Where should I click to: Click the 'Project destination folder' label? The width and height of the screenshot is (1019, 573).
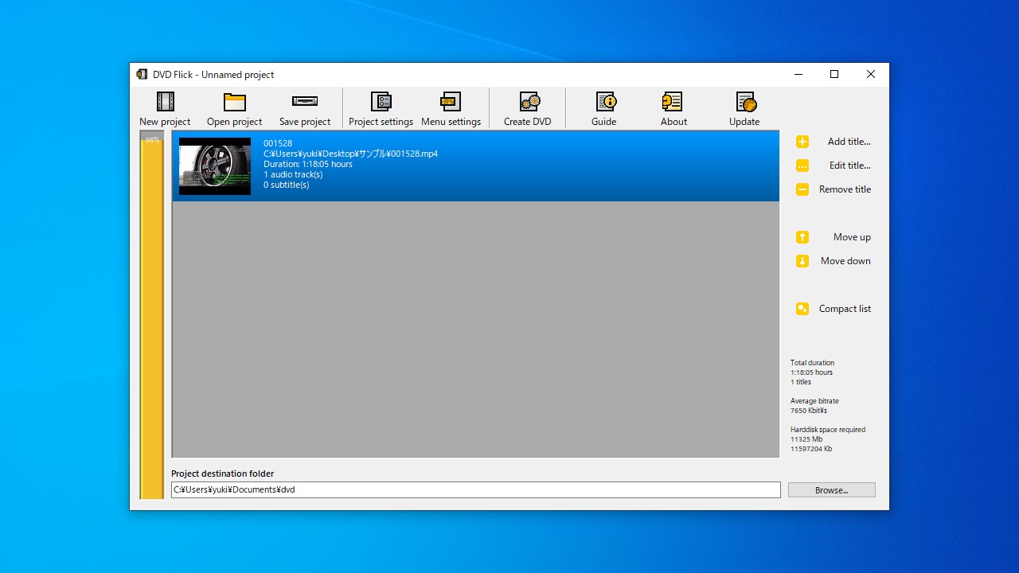point(223,474)
